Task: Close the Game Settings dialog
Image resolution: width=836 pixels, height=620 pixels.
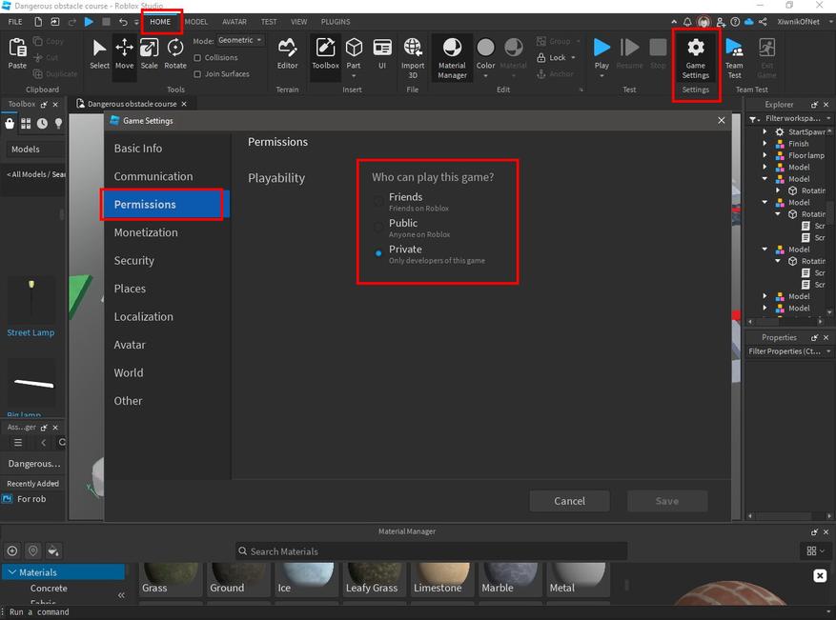Action: [721, 120]
